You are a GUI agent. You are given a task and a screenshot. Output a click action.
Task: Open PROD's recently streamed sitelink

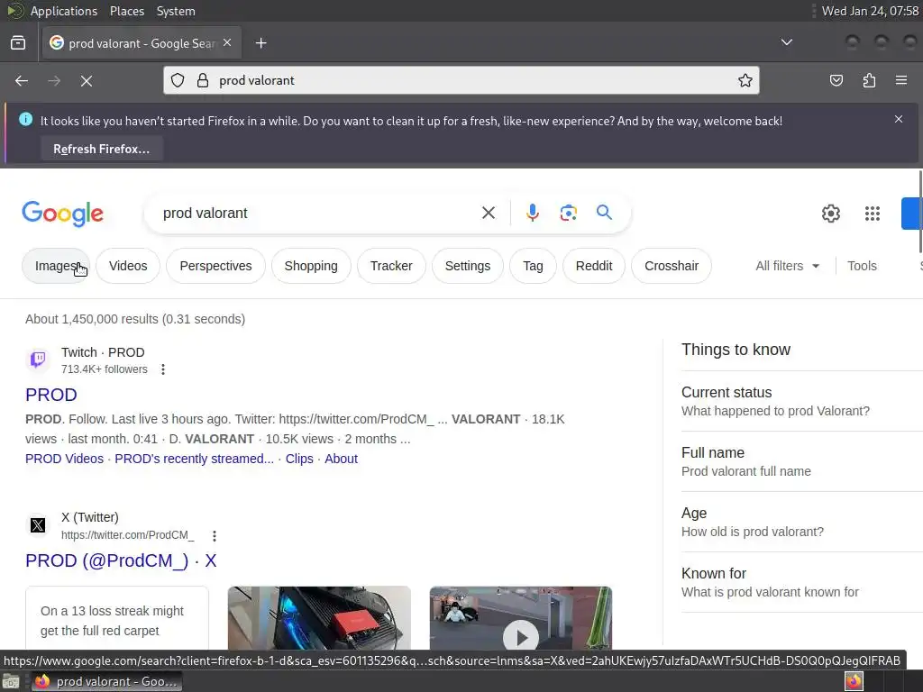click(195, 459)
